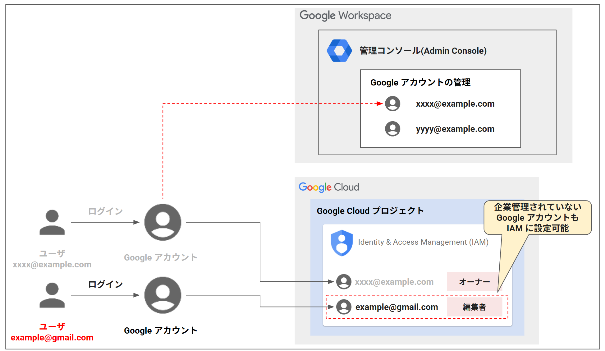Click the black ログイン label

click(105, 284)
